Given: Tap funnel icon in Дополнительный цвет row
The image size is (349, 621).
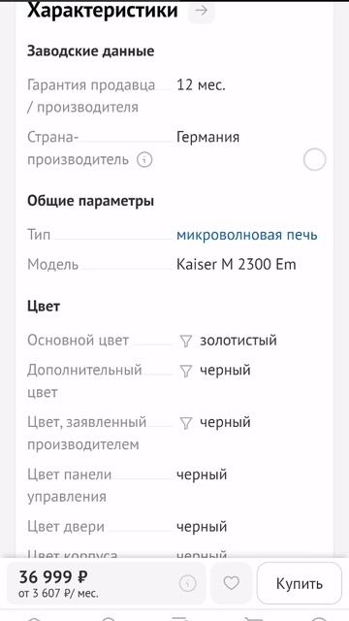Looking at the screenshot, I should tap(185, 371).
